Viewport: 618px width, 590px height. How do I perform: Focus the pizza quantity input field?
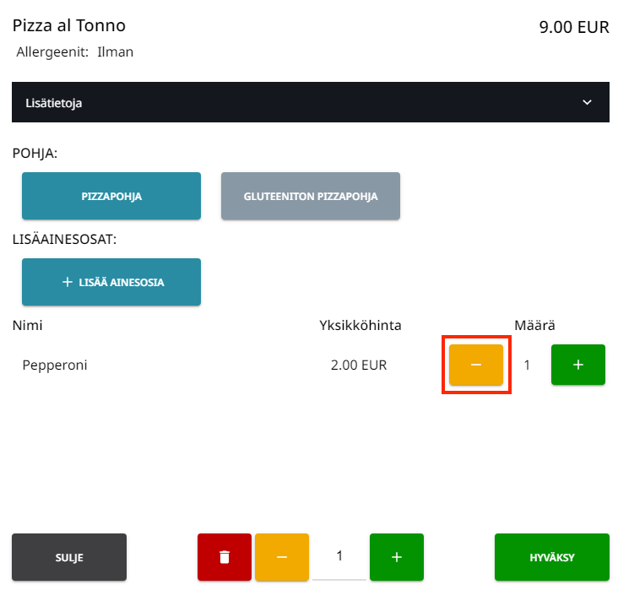coord(339,556)
